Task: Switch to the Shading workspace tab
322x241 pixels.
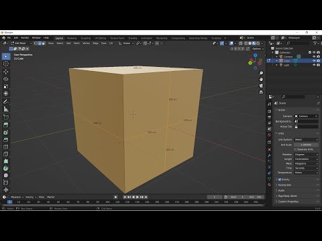Action: pyautogui.click(x=133, y=38)
